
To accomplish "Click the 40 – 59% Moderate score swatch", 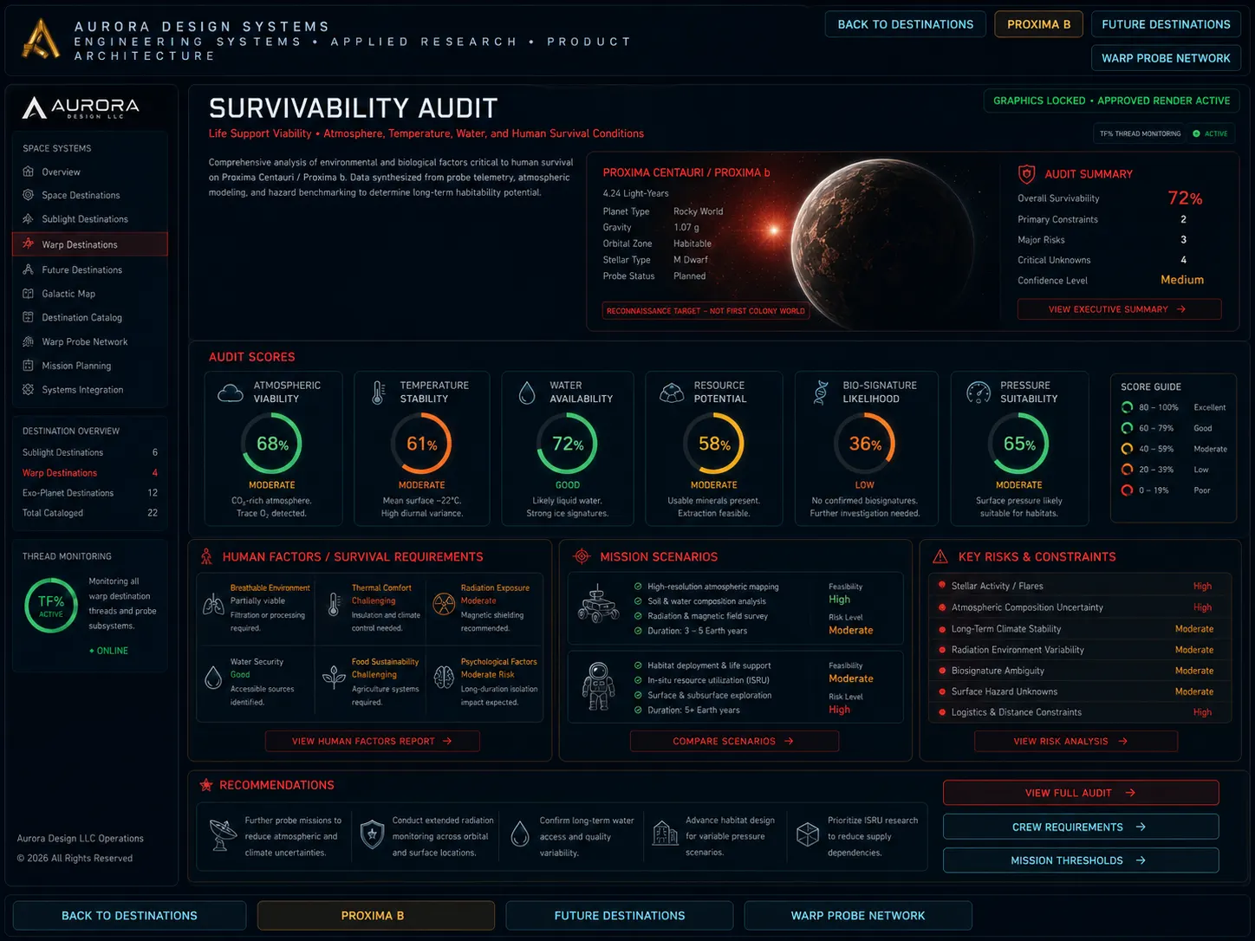I will [x=1127, y=449].
